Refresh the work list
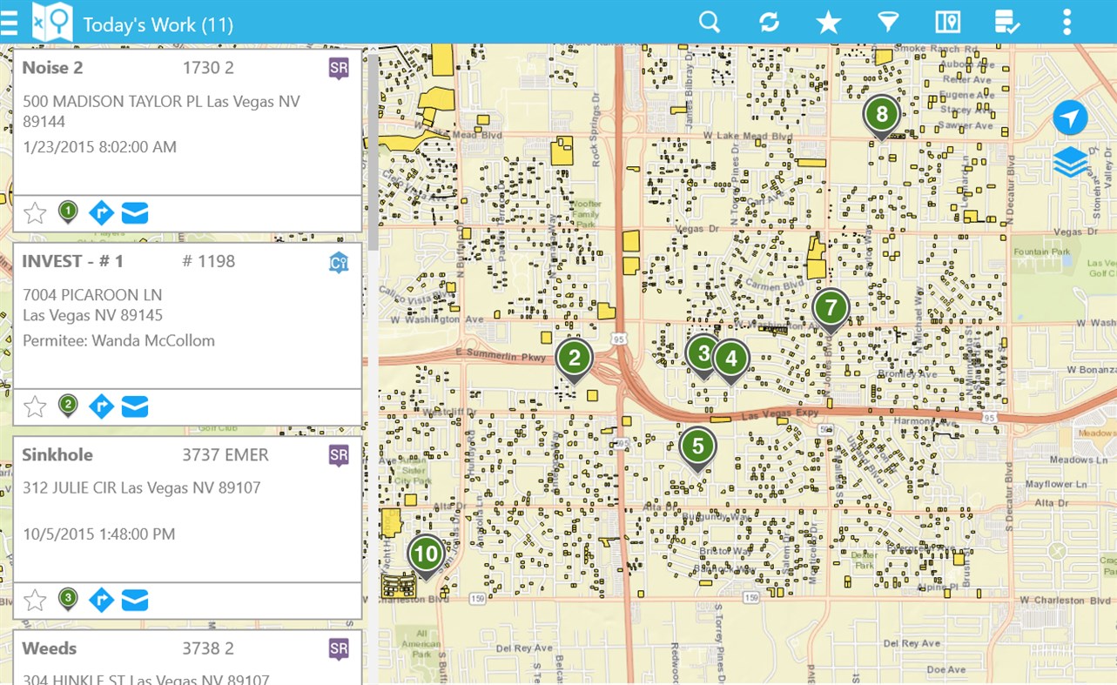 click(769, 22)
